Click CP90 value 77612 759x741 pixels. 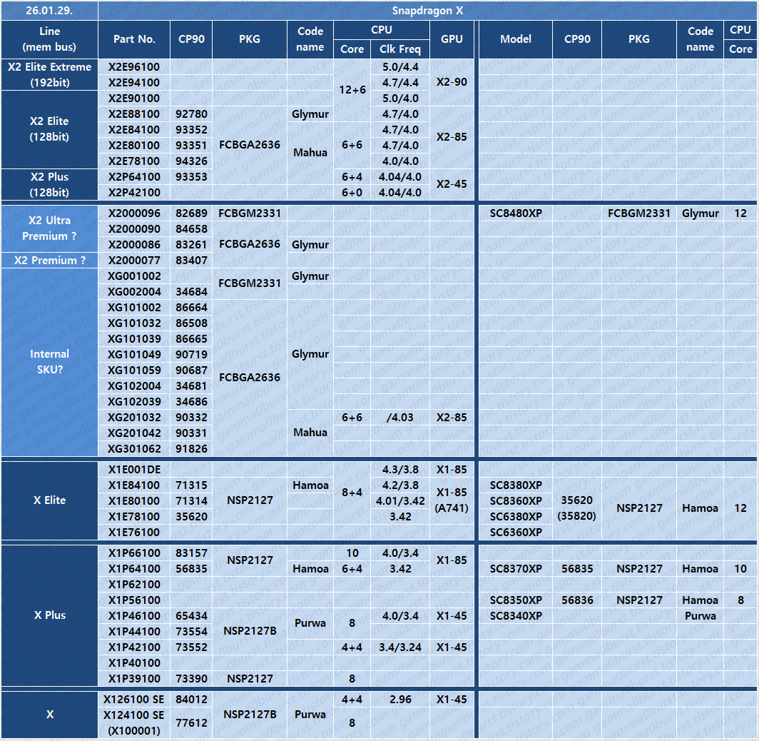pyautogui.click(x=191, y=723)
